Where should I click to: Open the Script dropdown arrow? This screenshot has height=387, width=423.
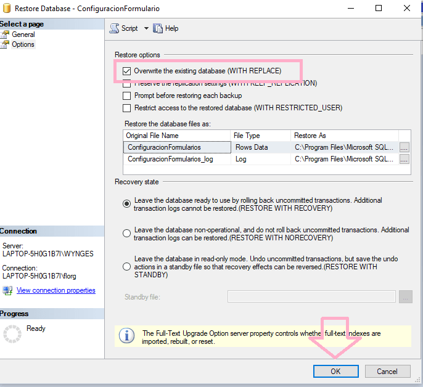coord(146,28)
